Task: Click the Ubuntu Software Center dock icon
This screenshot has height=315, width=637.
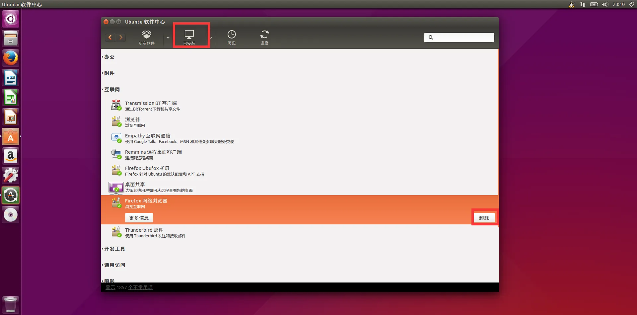Action: [x=11, y=136]
